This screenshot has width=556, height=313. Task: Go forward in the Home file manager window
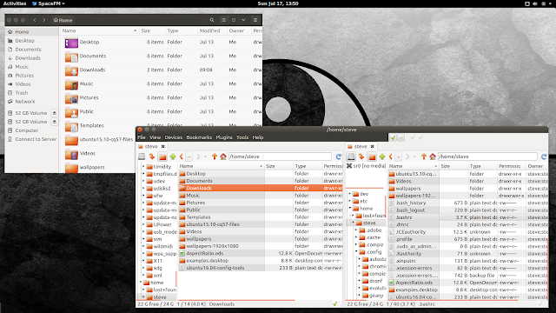pos(44,20)
